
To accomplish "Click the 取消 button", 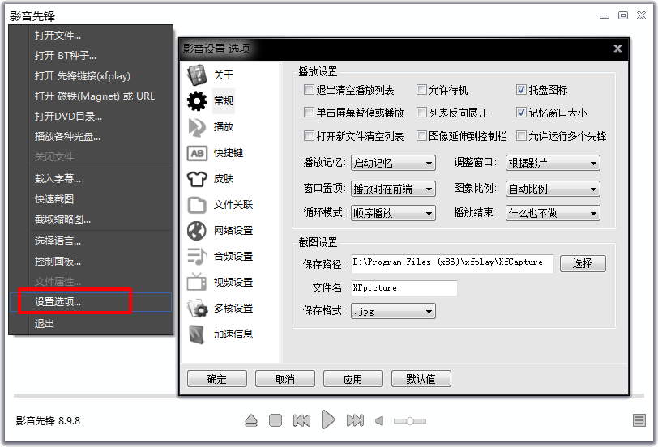I will [x=285, y=379].
